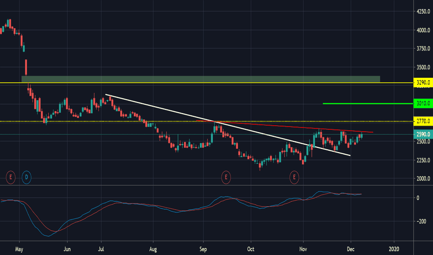Click the 2020 label on time axis

coord(394,249)
